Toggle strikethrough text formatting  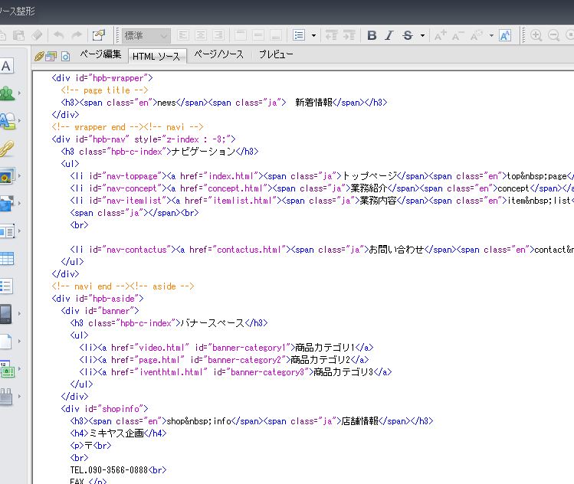click(407, 35)
